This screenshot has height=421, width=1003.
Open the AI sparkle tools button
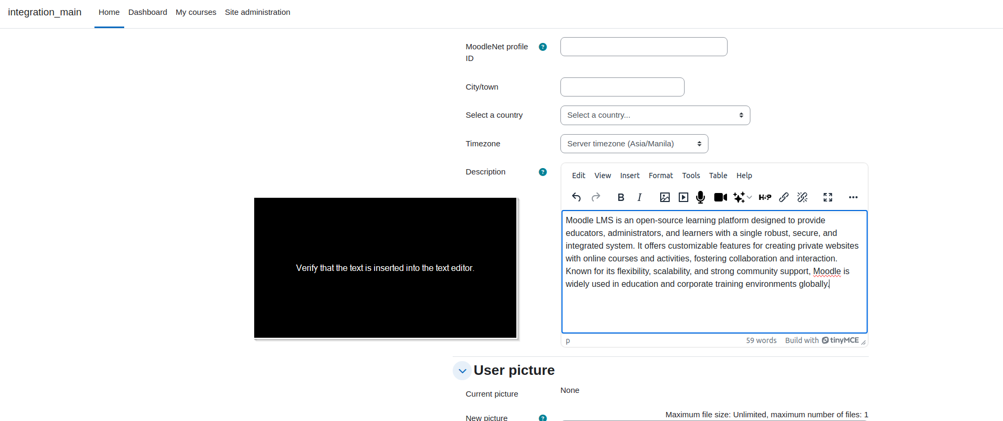pos(739,197)
